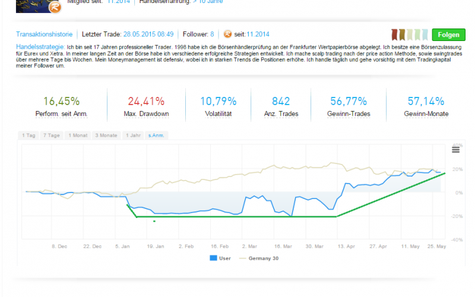Click the orange logo on trader avatar
Image resolution: width=475 pixels, height=297 pixels.
[54, 6]
